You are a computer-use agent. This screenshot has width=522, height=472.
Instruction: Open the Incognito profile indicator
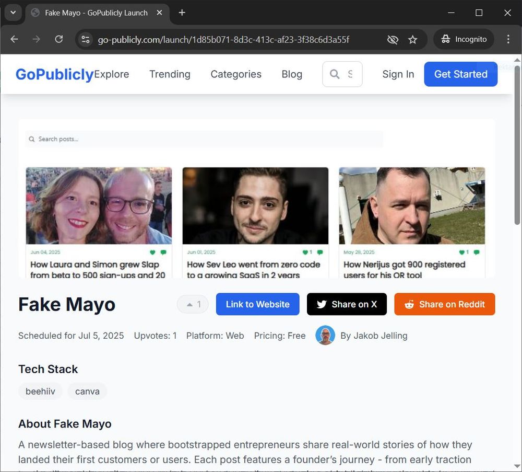coord(464,39)
